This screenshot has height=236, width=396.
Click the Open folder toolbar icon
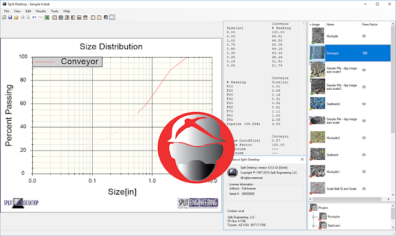[x=16, y=17]
